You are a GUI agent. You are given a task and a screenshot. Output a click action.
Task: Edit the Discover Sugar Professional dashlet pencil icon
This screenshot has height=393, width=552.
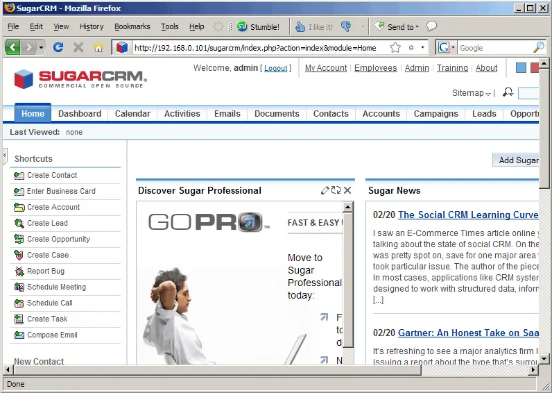click(325, 190)
